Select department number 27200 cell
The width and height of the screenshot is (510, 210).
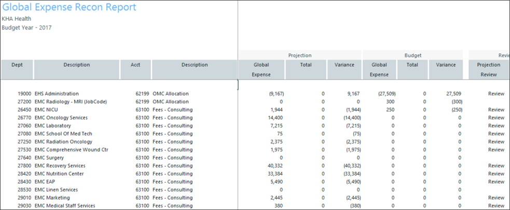pos(24,102)
